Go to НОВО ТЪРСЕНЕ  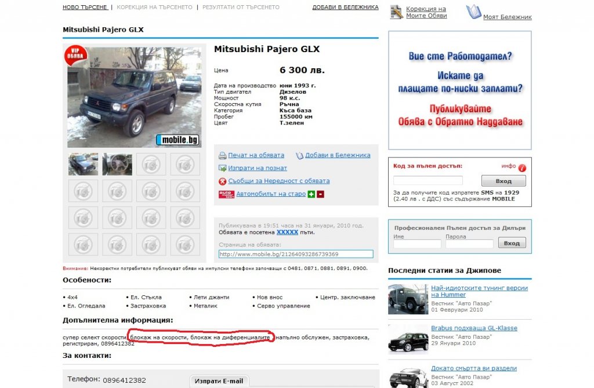pyautogui.click(x=85, y=7)
